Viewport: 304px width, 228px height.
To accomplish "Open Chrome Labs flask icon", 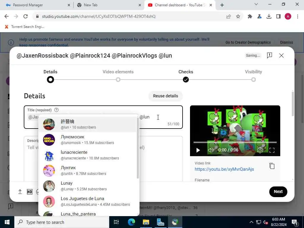I will coord(259,17).
